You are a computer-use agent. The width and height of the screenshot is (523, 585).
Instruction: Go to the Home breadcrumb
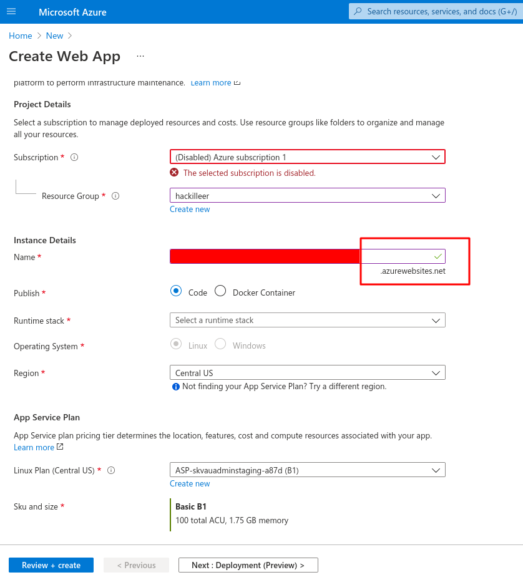[x=20, y=36]
